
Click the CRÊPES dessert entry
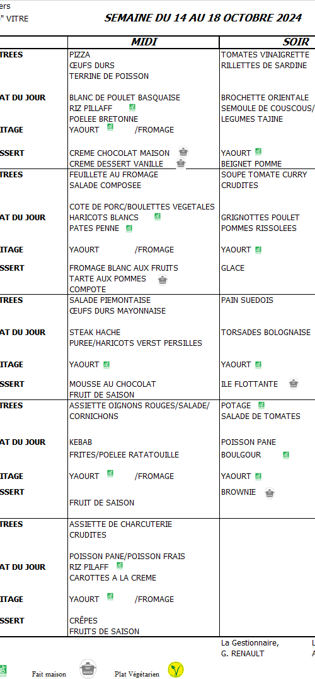83,620
